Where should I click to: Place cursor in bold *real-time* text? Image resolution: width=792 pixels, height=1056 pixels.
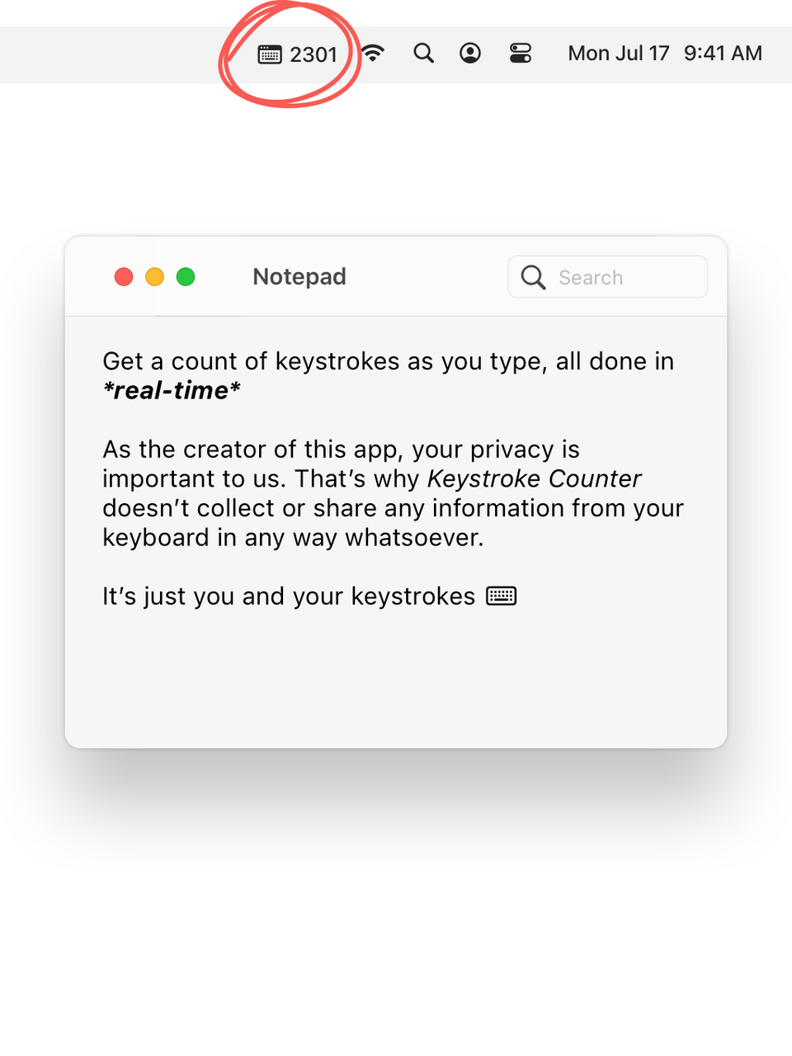pyautogui.click(x=172, y=390)
